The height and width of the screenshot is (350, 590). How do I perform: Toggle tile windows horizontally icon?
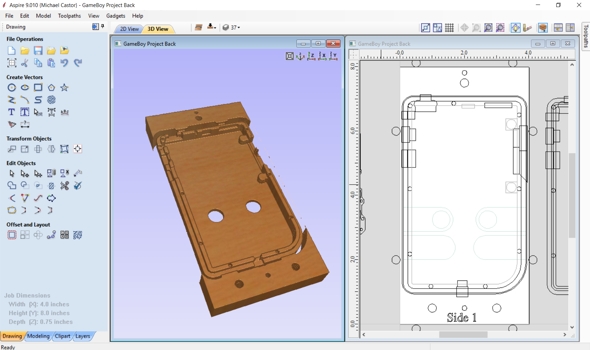[x=558, y=28]
